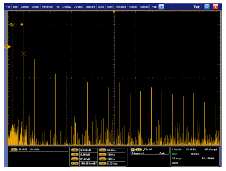The height and width of the screenshot is (171, 226).
Task: Open the Horiz/Acq menu
Action: 47,7
